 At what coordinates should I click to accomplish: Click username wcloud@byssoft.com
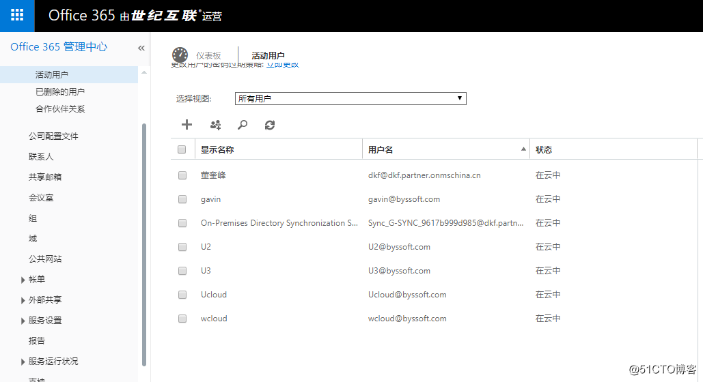[x=407, y=319]
